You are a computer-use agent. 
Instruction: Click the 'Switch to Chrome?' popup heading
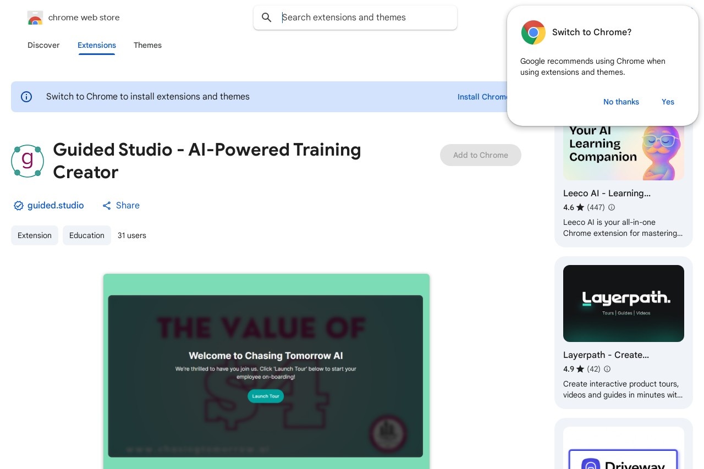592,32
